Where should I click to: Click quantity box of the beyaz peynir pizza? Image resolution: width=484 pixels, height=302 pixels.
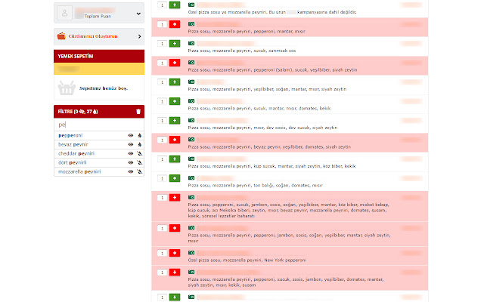(162, 140)
